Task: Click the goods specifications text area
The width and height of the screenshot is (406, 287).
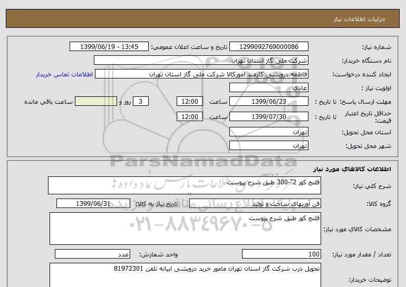Action: click(x=185, y=229)
